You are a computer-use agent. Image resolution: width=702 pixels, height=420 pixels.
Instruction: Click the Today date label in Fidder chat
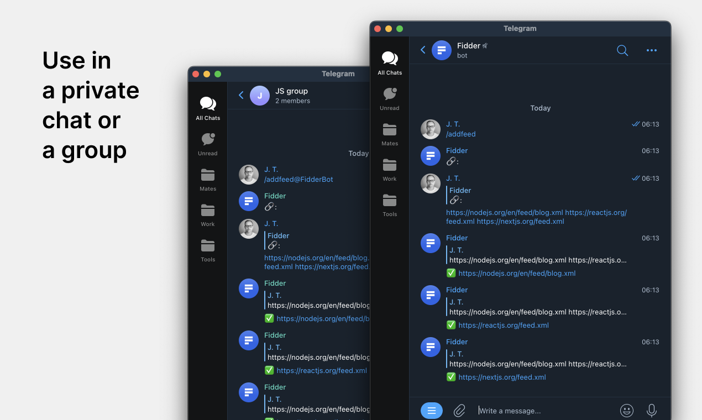point(541,108)
